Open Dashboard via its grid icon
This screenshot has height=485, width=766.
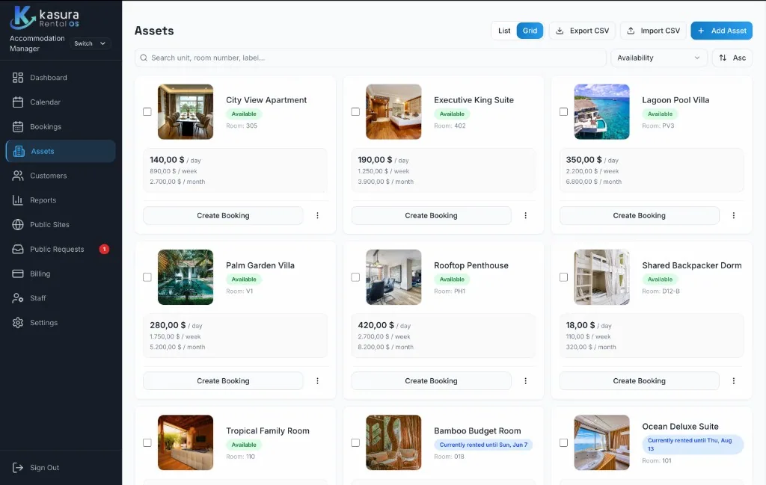pos(18,78)
